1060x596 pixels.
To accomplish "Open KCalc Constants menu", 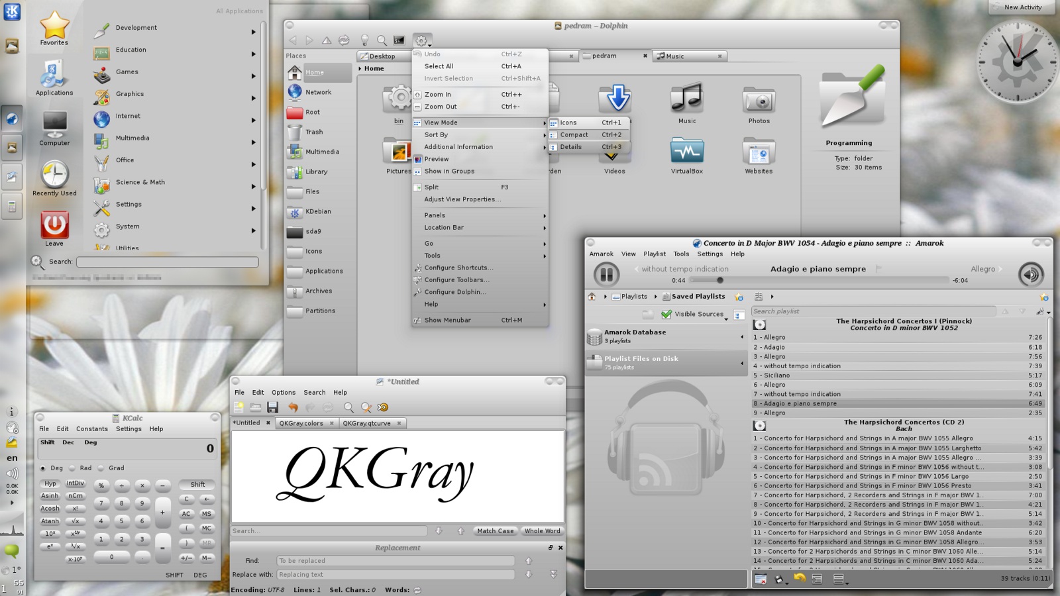I will tap(91, 429).
